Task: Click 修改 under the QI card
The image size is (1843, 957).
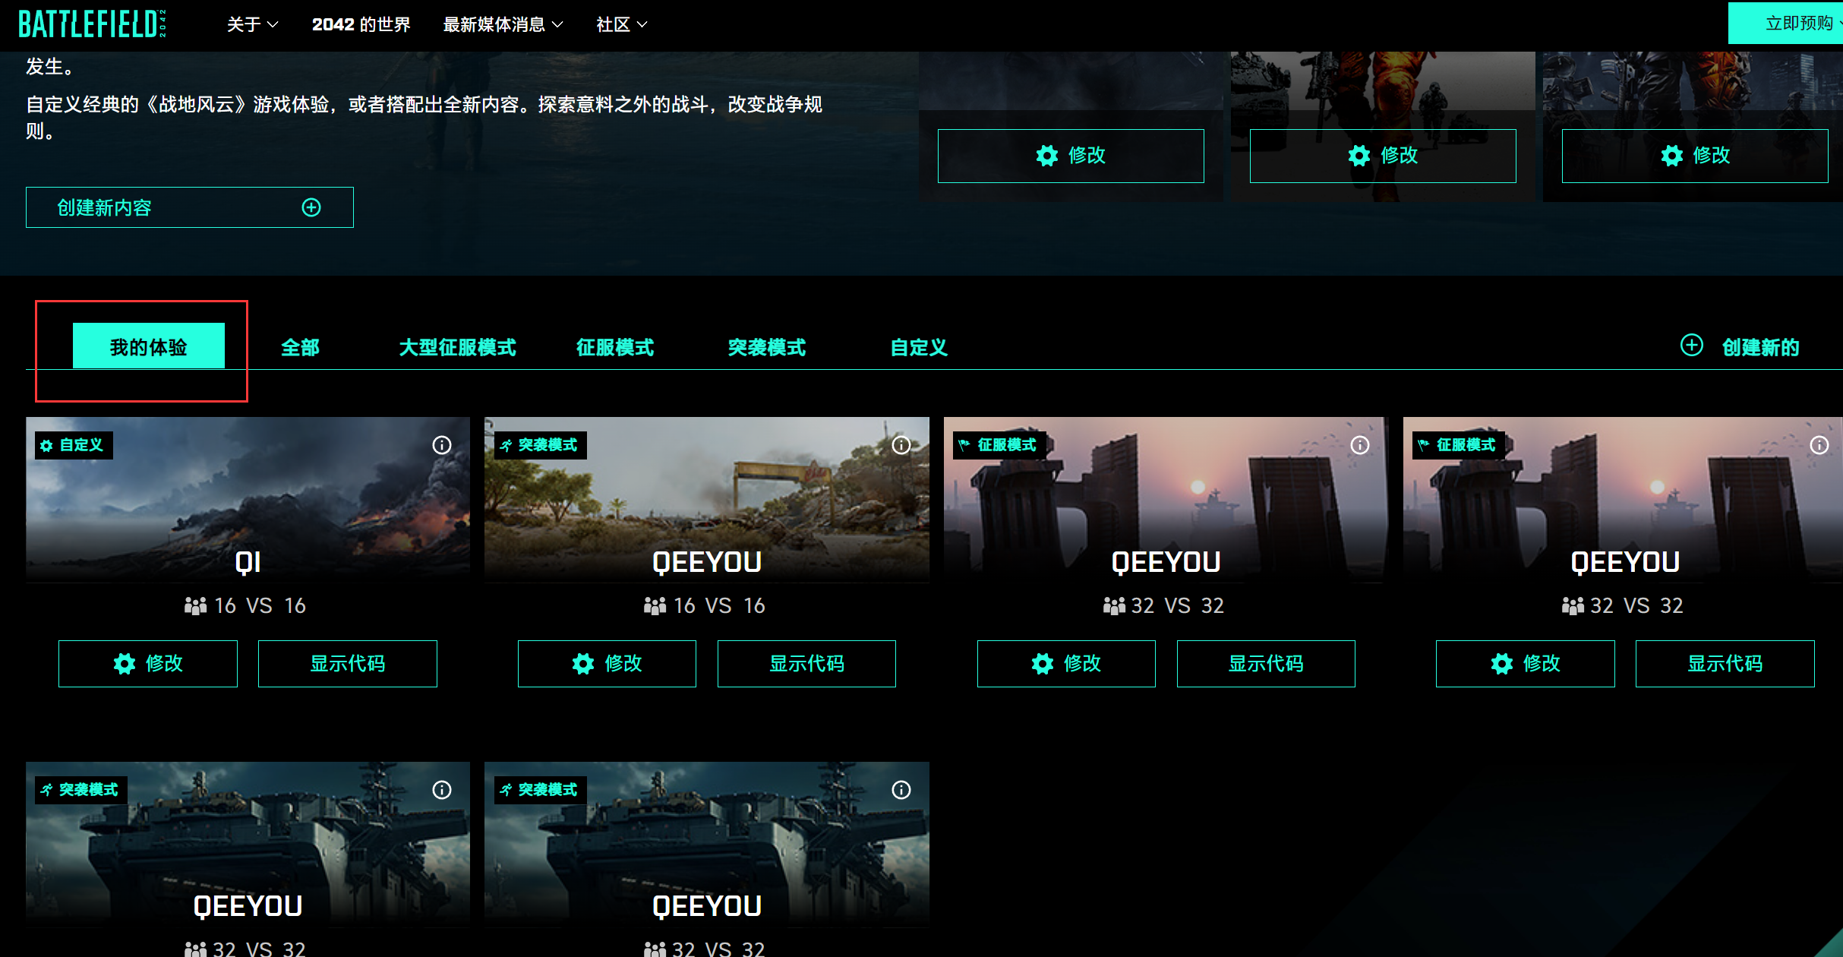Action: point(148,664)
